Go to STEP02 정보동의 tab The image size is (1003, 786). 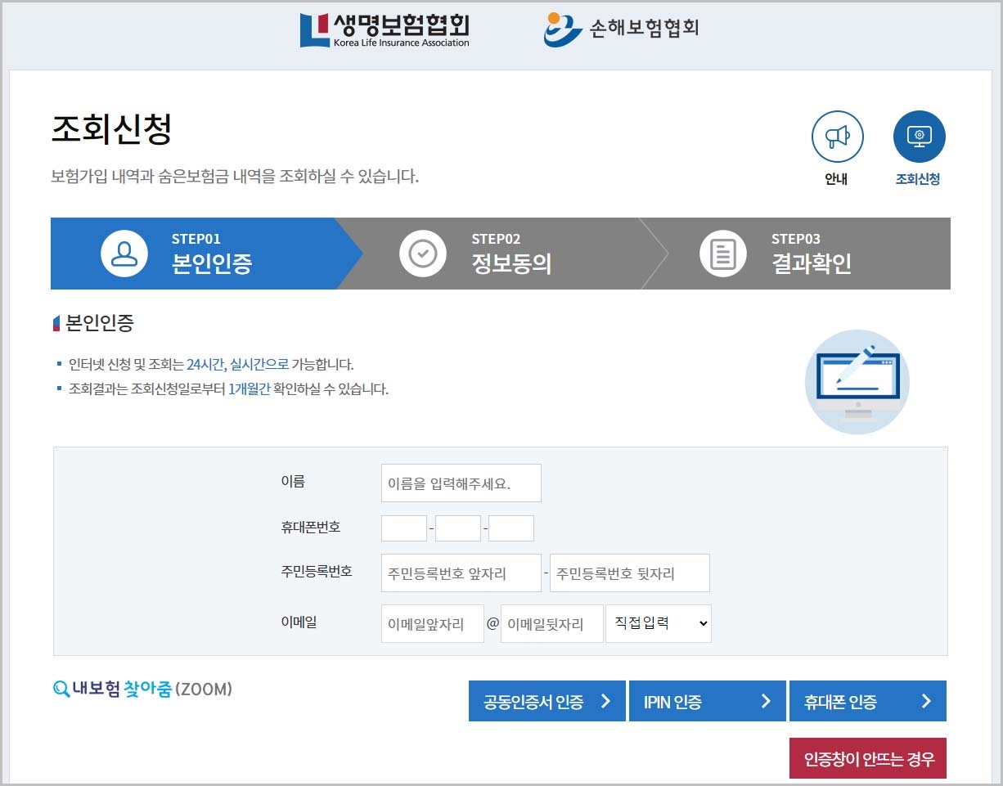tap(503, 254)
